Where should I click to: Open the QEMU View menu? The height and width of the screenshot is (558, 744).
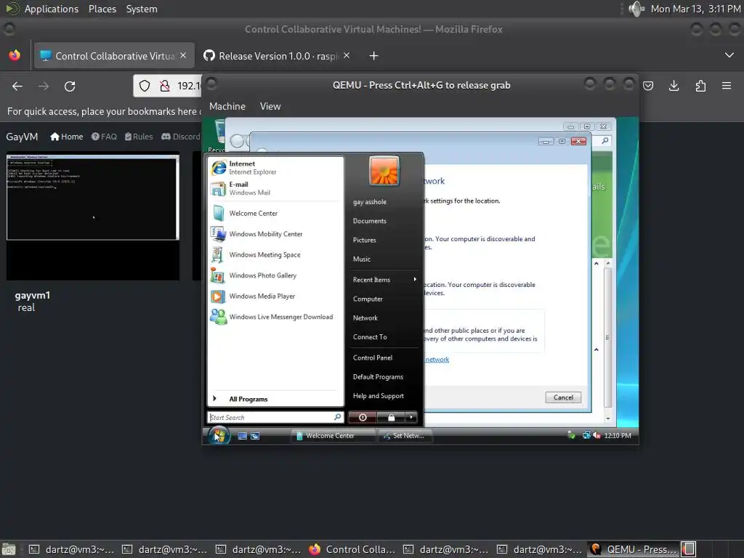[x=270, y=106]
